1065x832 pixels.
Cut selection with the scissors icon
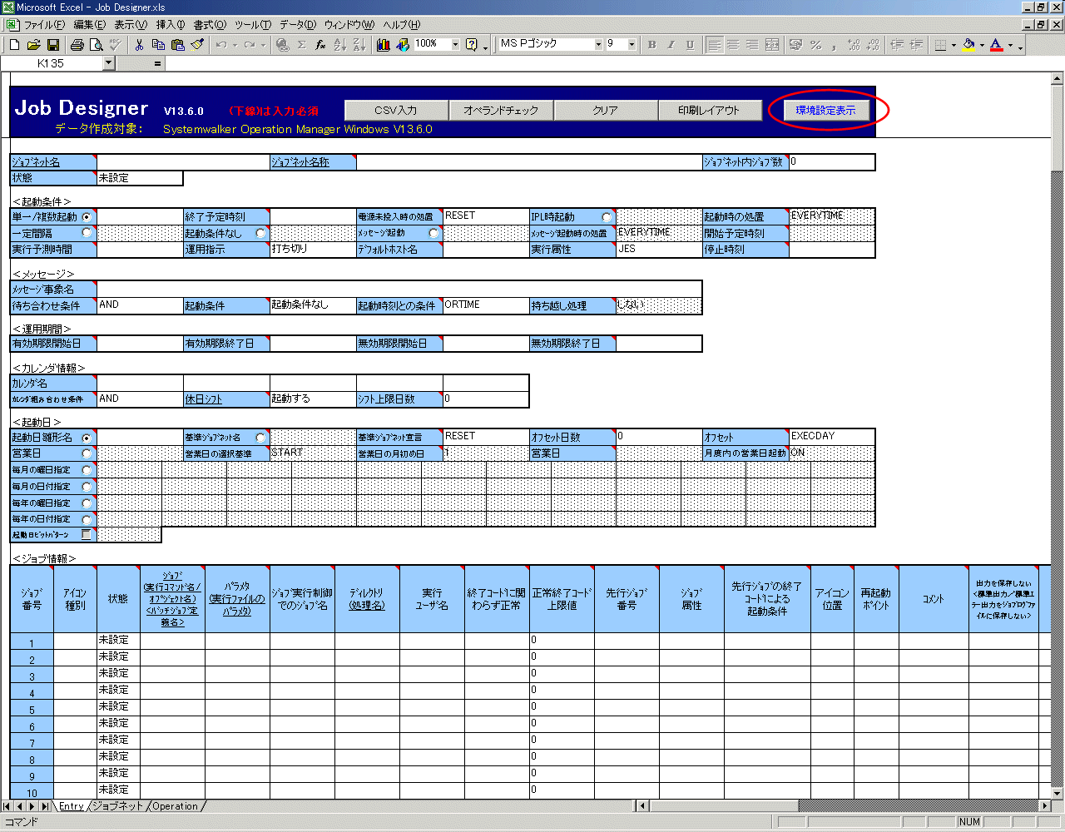(140, 45)
